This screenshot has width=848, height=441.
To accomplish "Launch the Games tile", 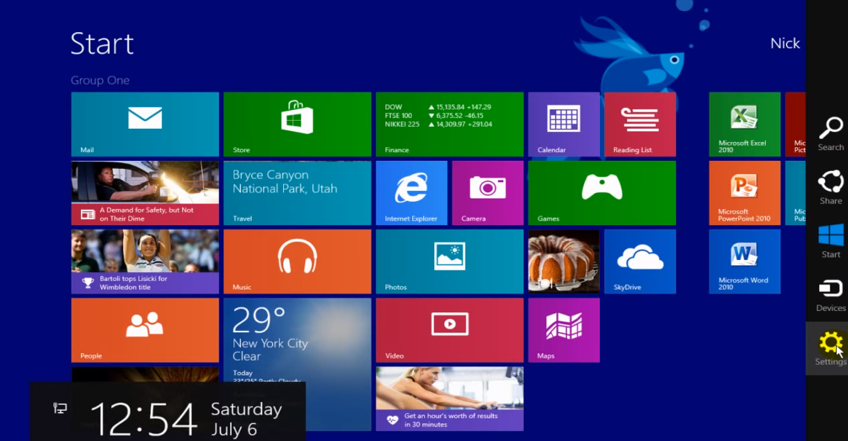I will (x=601, y=192).
